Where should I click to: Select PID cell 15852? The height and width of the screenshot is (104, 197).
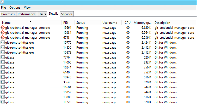coord(67,92)
